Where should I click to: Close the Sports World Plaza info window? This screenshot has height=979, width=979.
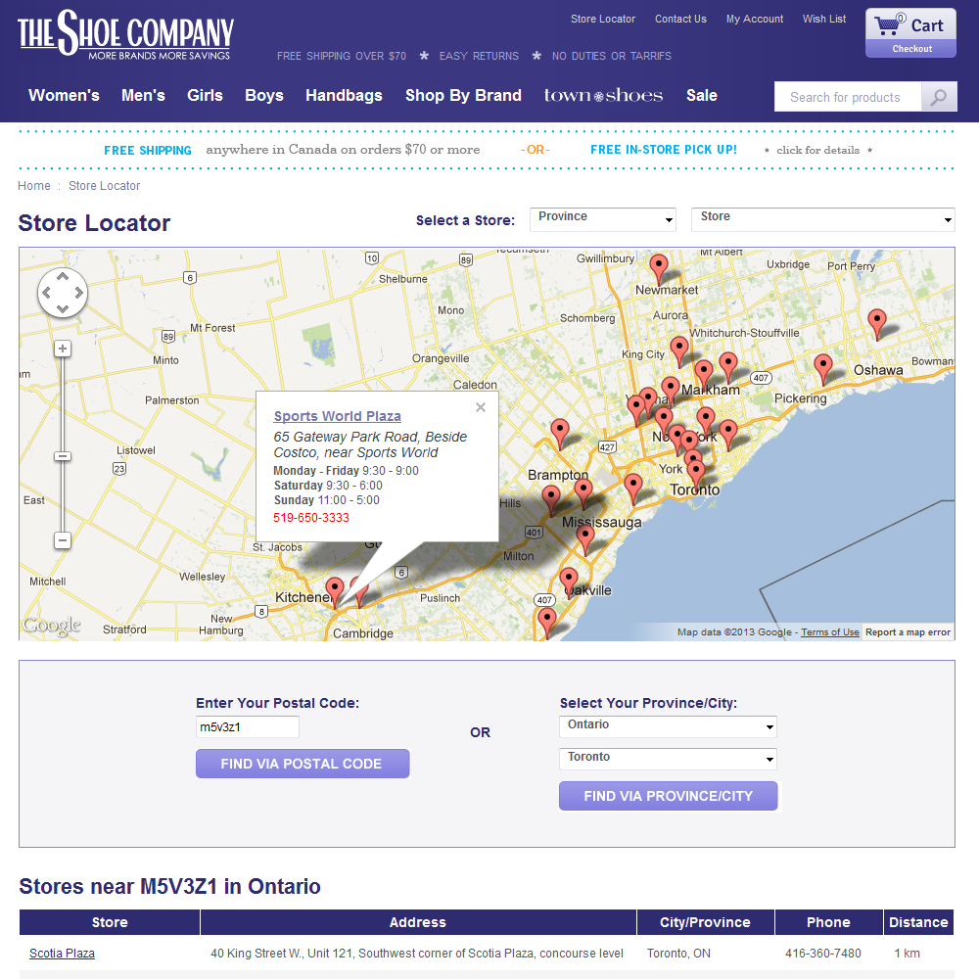480,407
